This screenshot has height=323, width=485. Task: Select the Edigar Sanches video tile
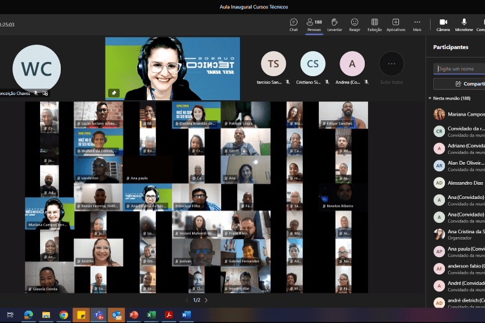pyautogui.click(x=343, y=115)
